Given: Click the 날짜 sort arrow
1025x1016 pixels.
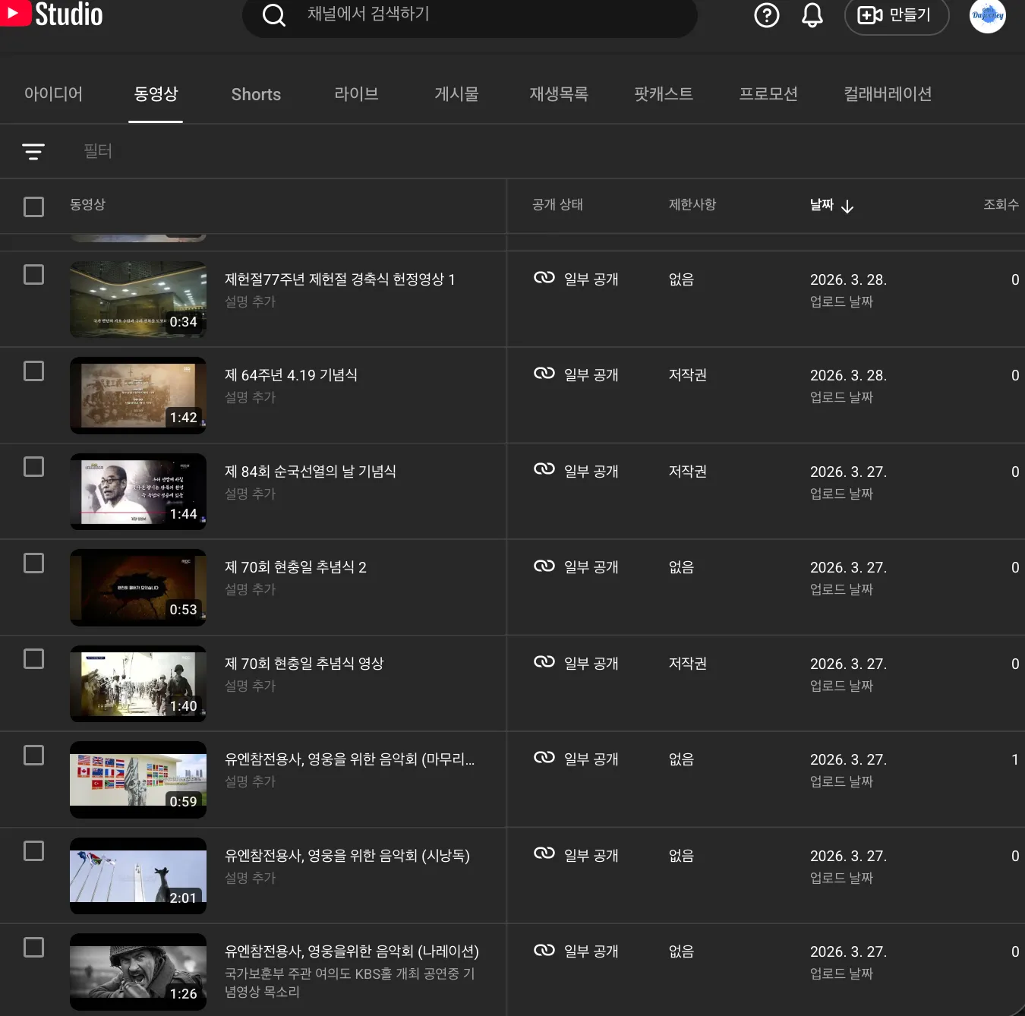Looking at the screenshot, I should [847, 206].
